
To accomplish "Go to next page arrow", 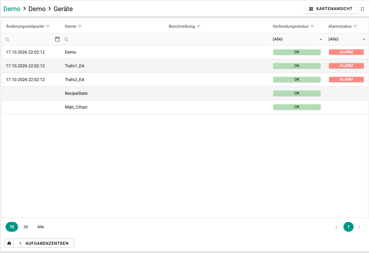I will click(x=359, y=227).
